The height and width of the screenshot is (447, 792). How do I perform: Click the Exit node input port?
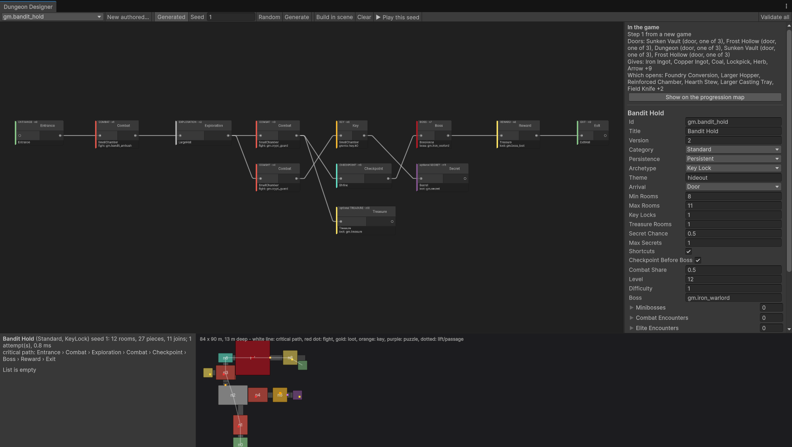pos(581,135)
